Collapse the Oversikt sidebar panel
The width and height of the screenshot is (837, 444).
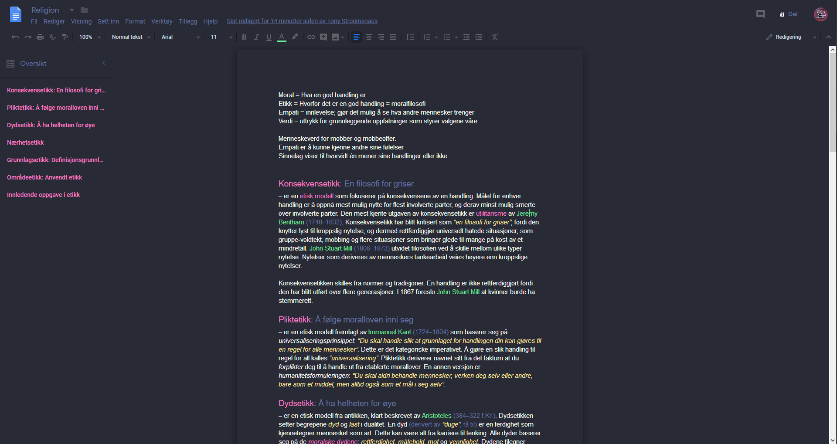pyautogui.click(x=104, y=63)
